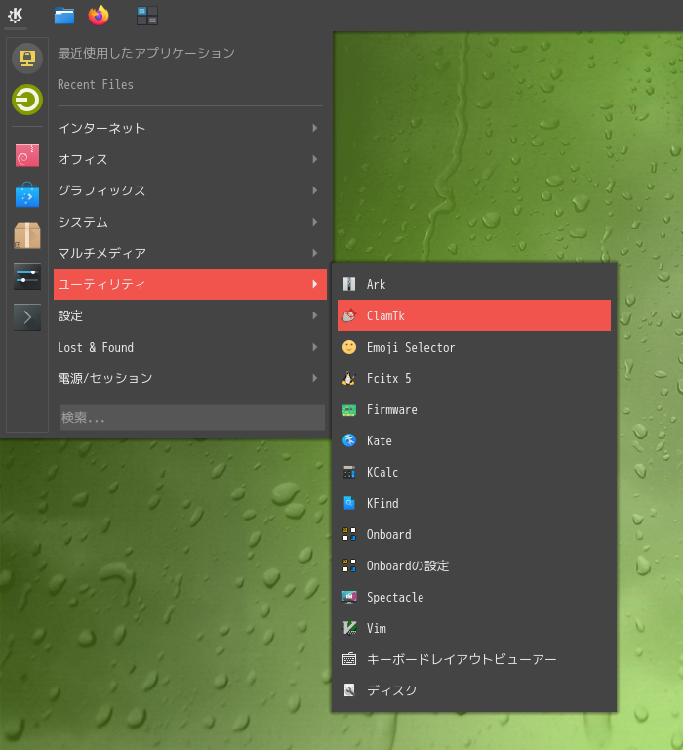Open Onboardの設定
This screenshot has height=750, width=683.
coord(473,565)
